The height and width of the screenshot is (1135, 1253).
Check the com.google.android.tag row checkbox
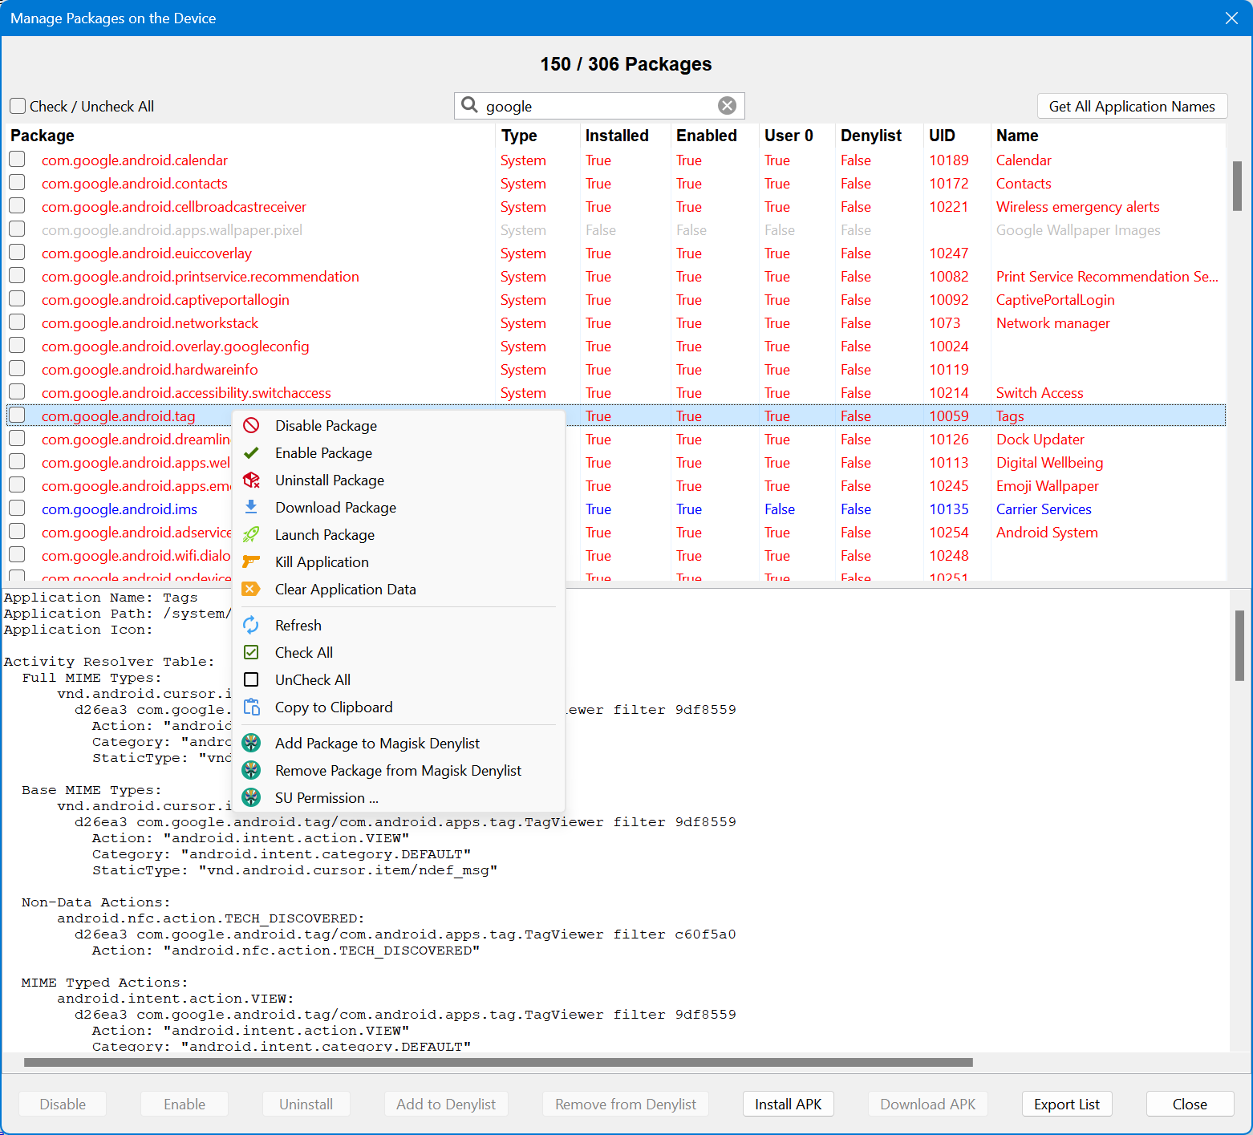(17, 415)
